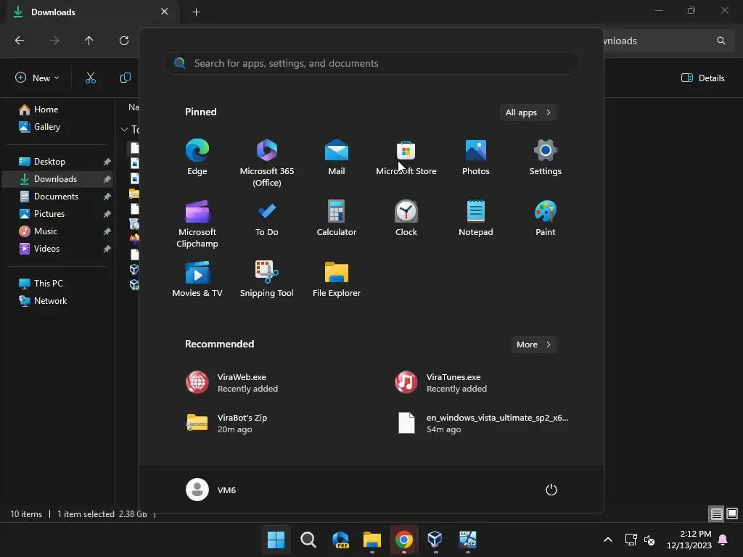The height and width of the screenshot is (557, 743).
Task: Launch Notepad from pinned apps
Action: click(x=476, y=218)
